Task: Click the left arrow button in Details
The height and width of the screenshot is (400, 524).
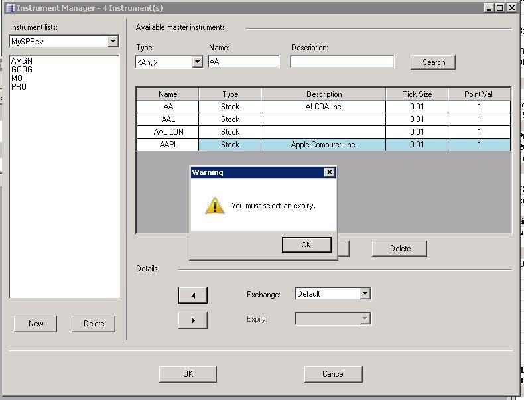Action: coord(193,295)
